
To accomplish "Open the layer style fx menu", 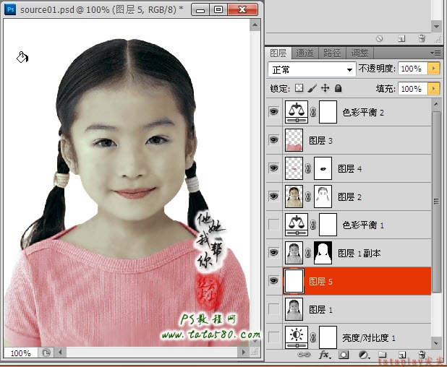I will (x=325, y=355).
